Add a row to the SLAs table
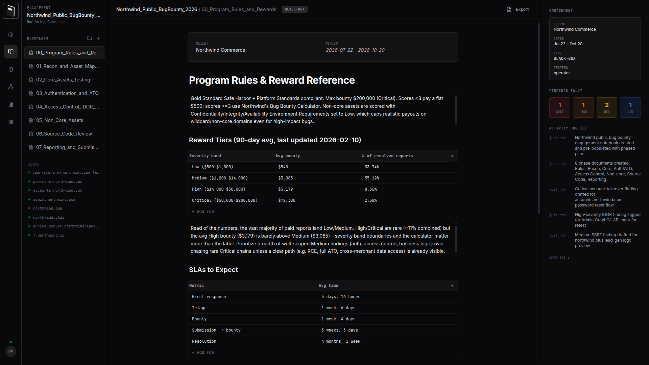The width and height of the screenshot is (649, 365). (x=203, y=352)
